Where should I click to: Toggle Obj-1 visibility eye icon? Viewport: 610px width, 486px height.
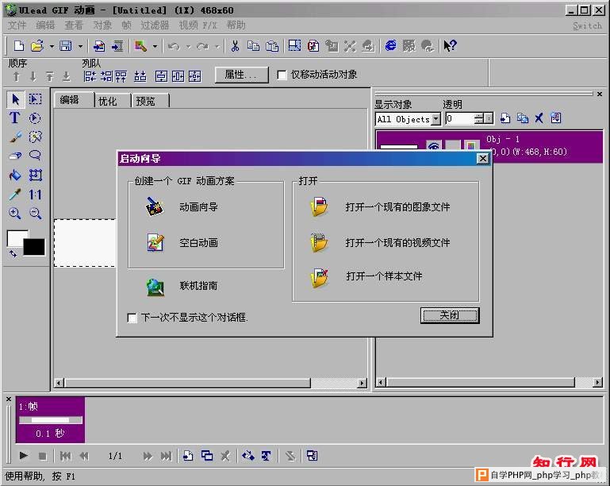tap(434, 146)
